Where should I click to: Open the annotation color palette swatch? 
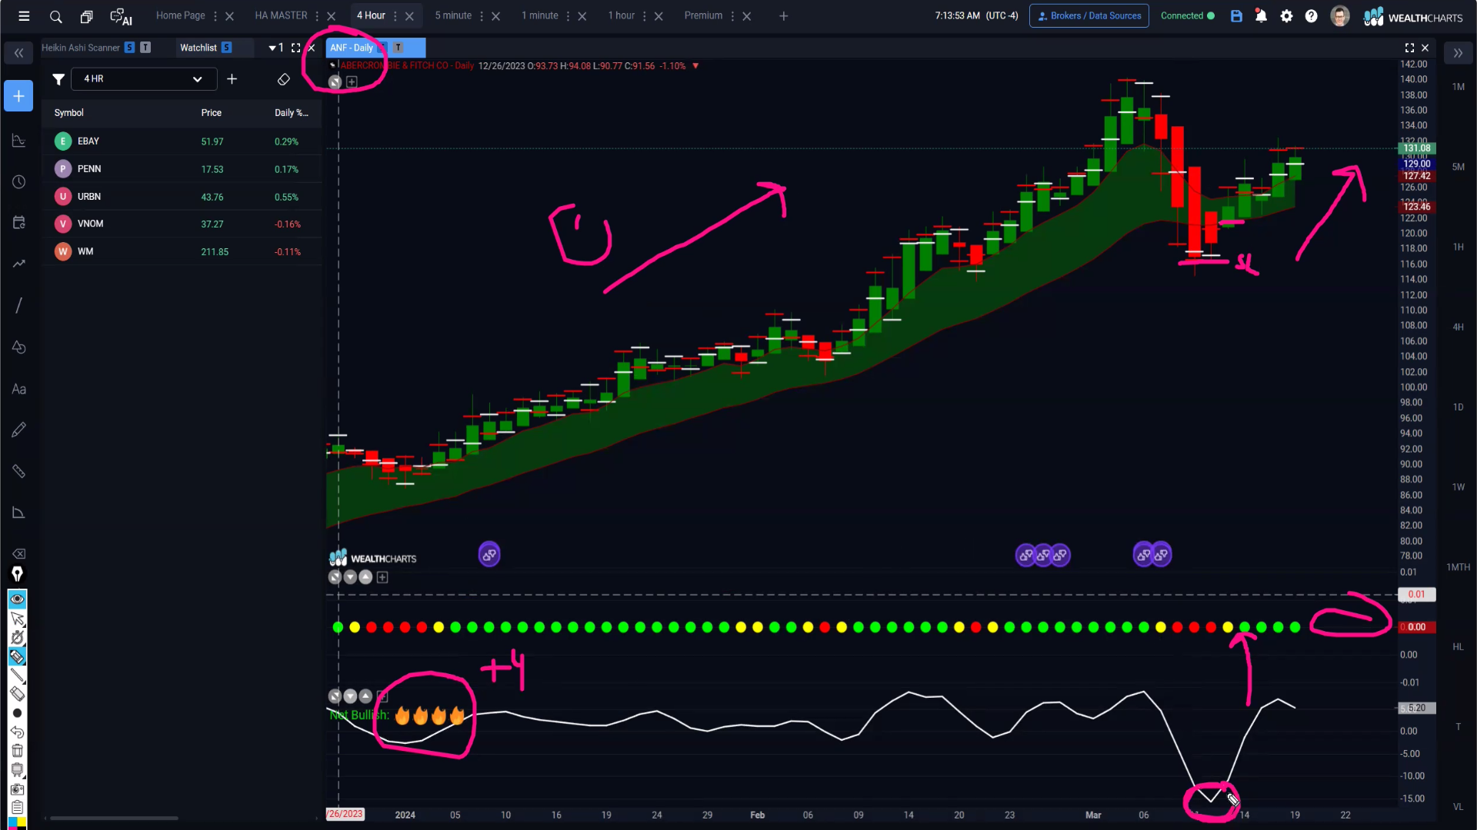(x=17, y=823)
